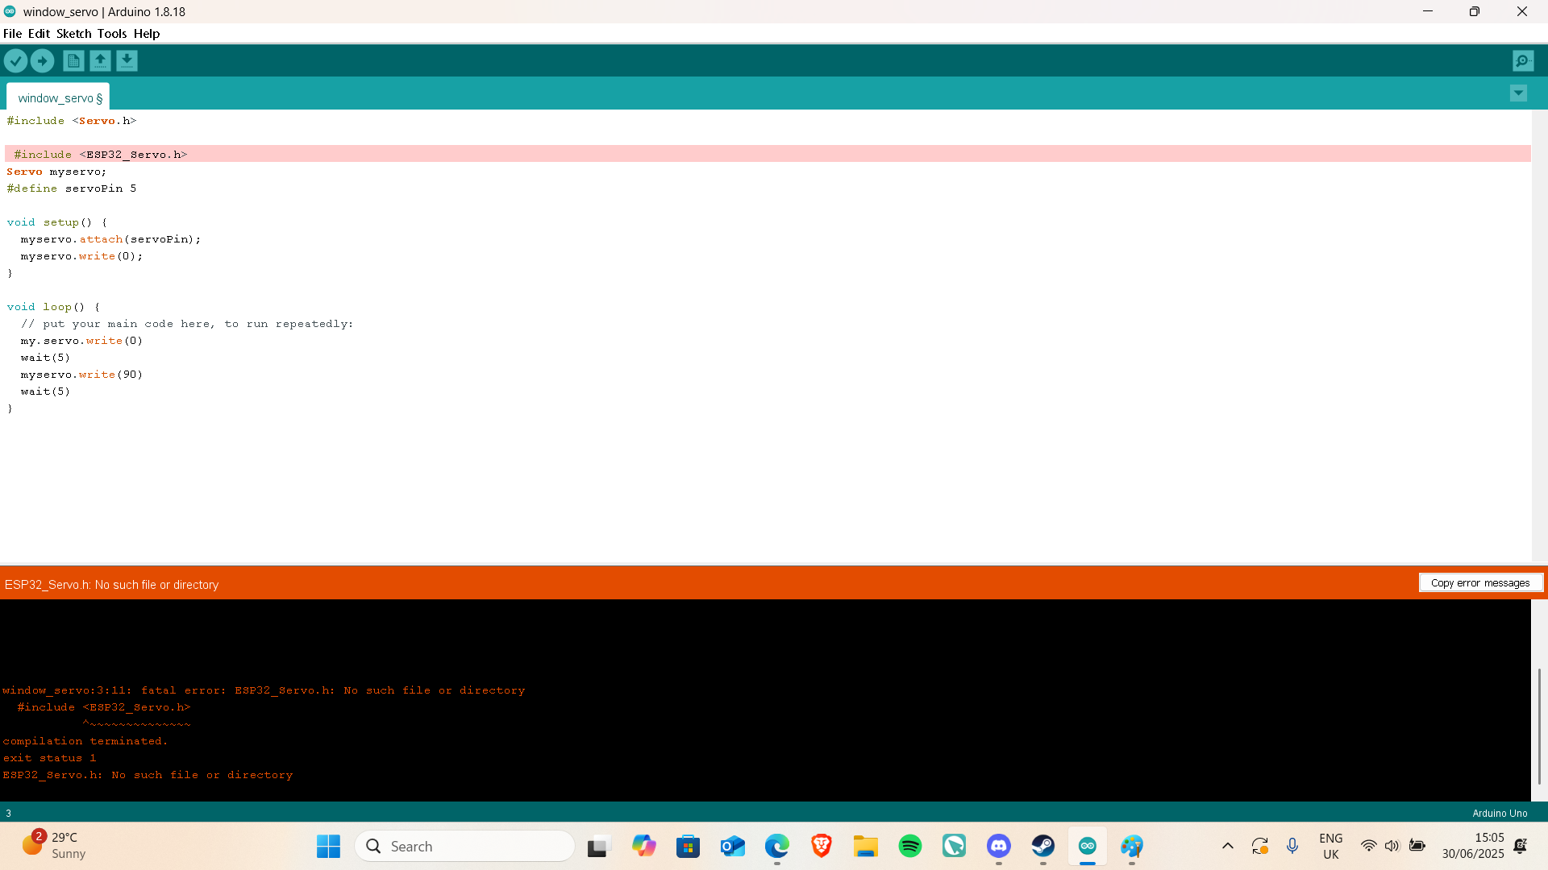Image resolution: width=1548 pixels, height=870 pixels.
Task: Open the Help menu
Action: pyautogui.click(x=147, y=34)
